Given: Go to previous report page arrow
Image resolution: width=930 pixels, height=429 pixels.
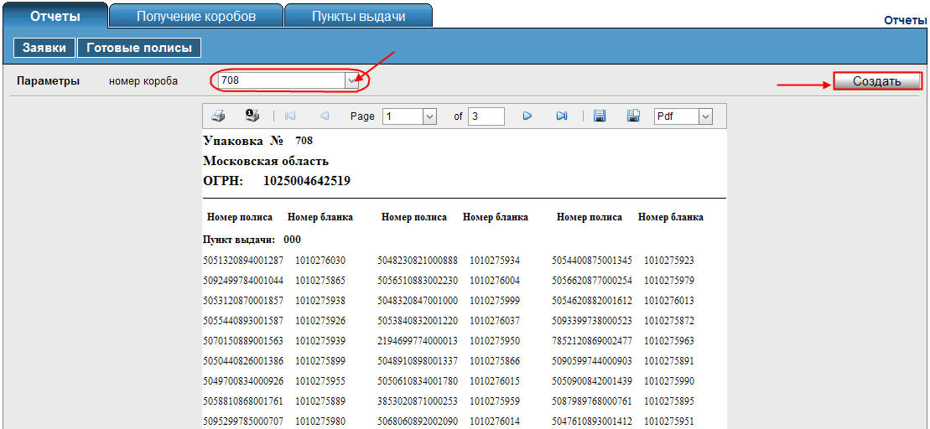Looking at the screenshot, I should (x=325, y=116).
